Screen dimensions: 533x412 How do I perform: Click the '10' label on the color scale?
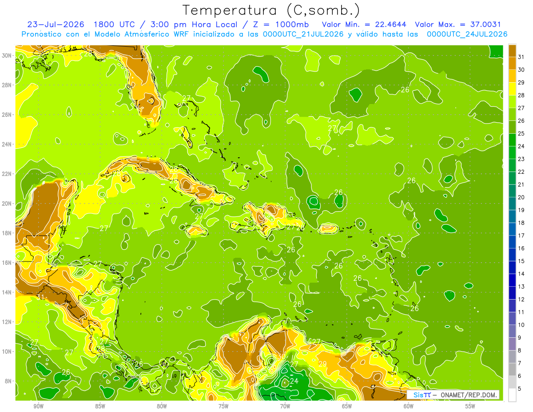tap(522, 324)
